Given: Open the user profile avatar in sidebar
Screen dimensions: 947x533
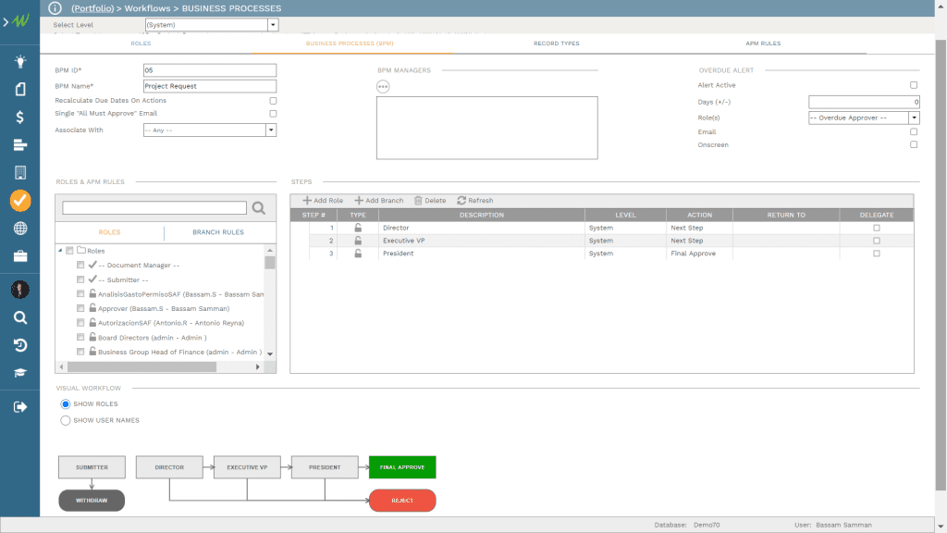Looking at the screenshot, I should [20, 290].
